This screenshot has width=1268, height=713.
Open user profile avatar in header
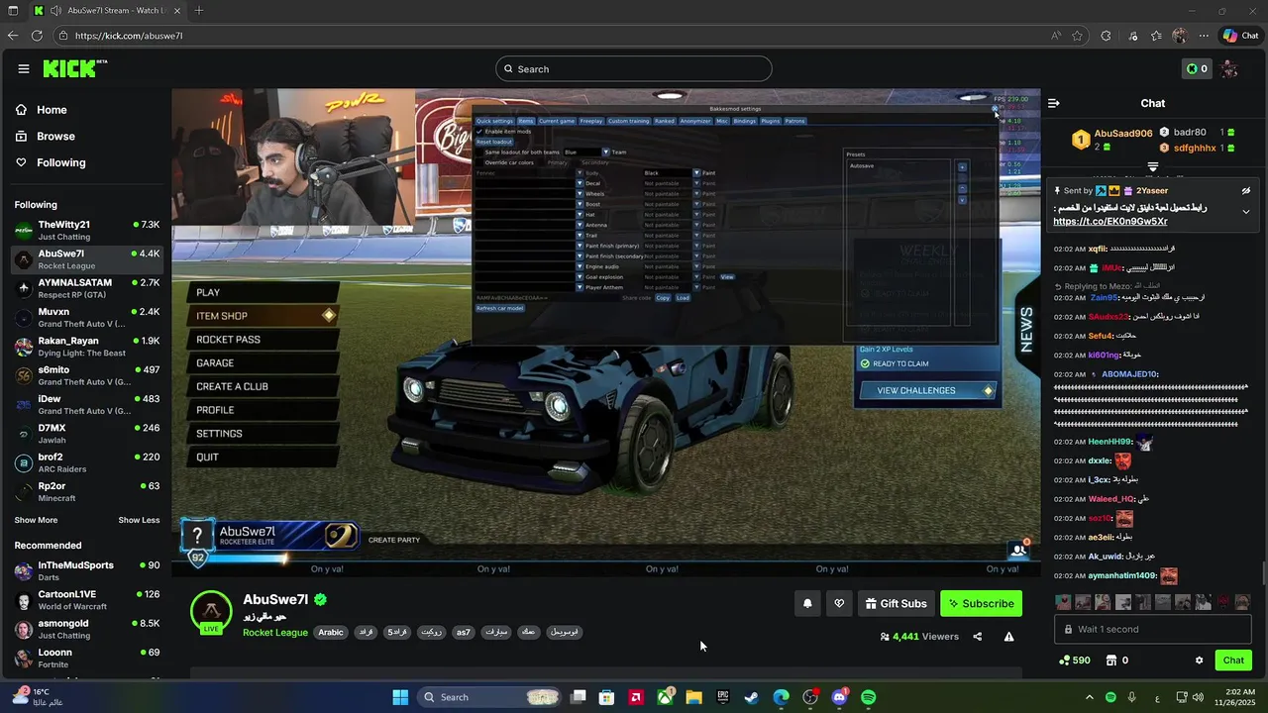[x=1229, y=68]
